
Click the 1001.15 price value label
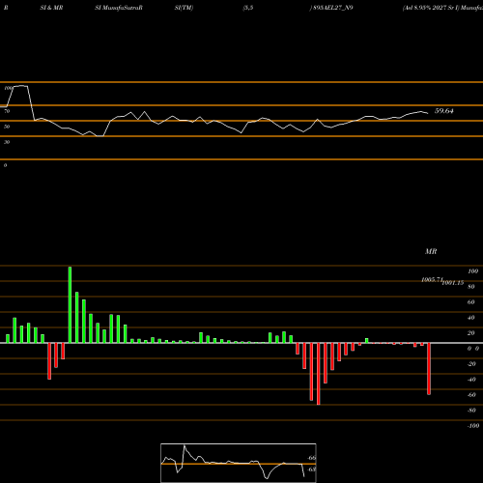pos(453,283)
